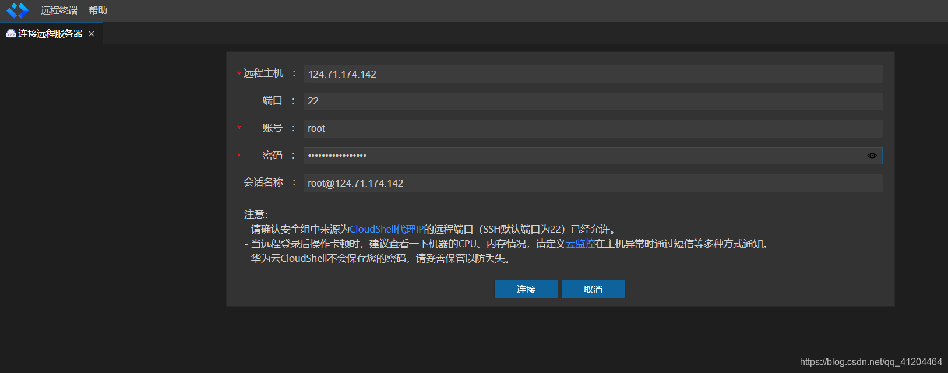
Task: Click the 取消 button
Action: (593, 289)
